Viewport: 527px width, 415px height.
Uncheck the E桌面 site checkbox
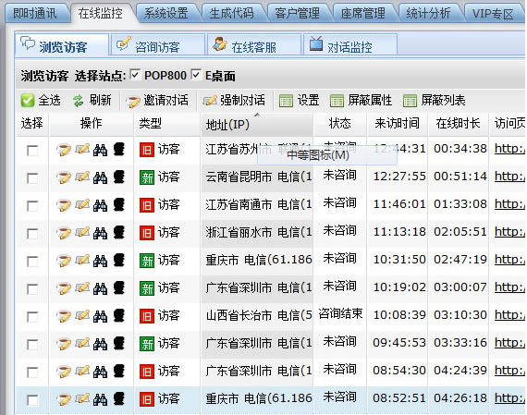(x=196, y=75)
